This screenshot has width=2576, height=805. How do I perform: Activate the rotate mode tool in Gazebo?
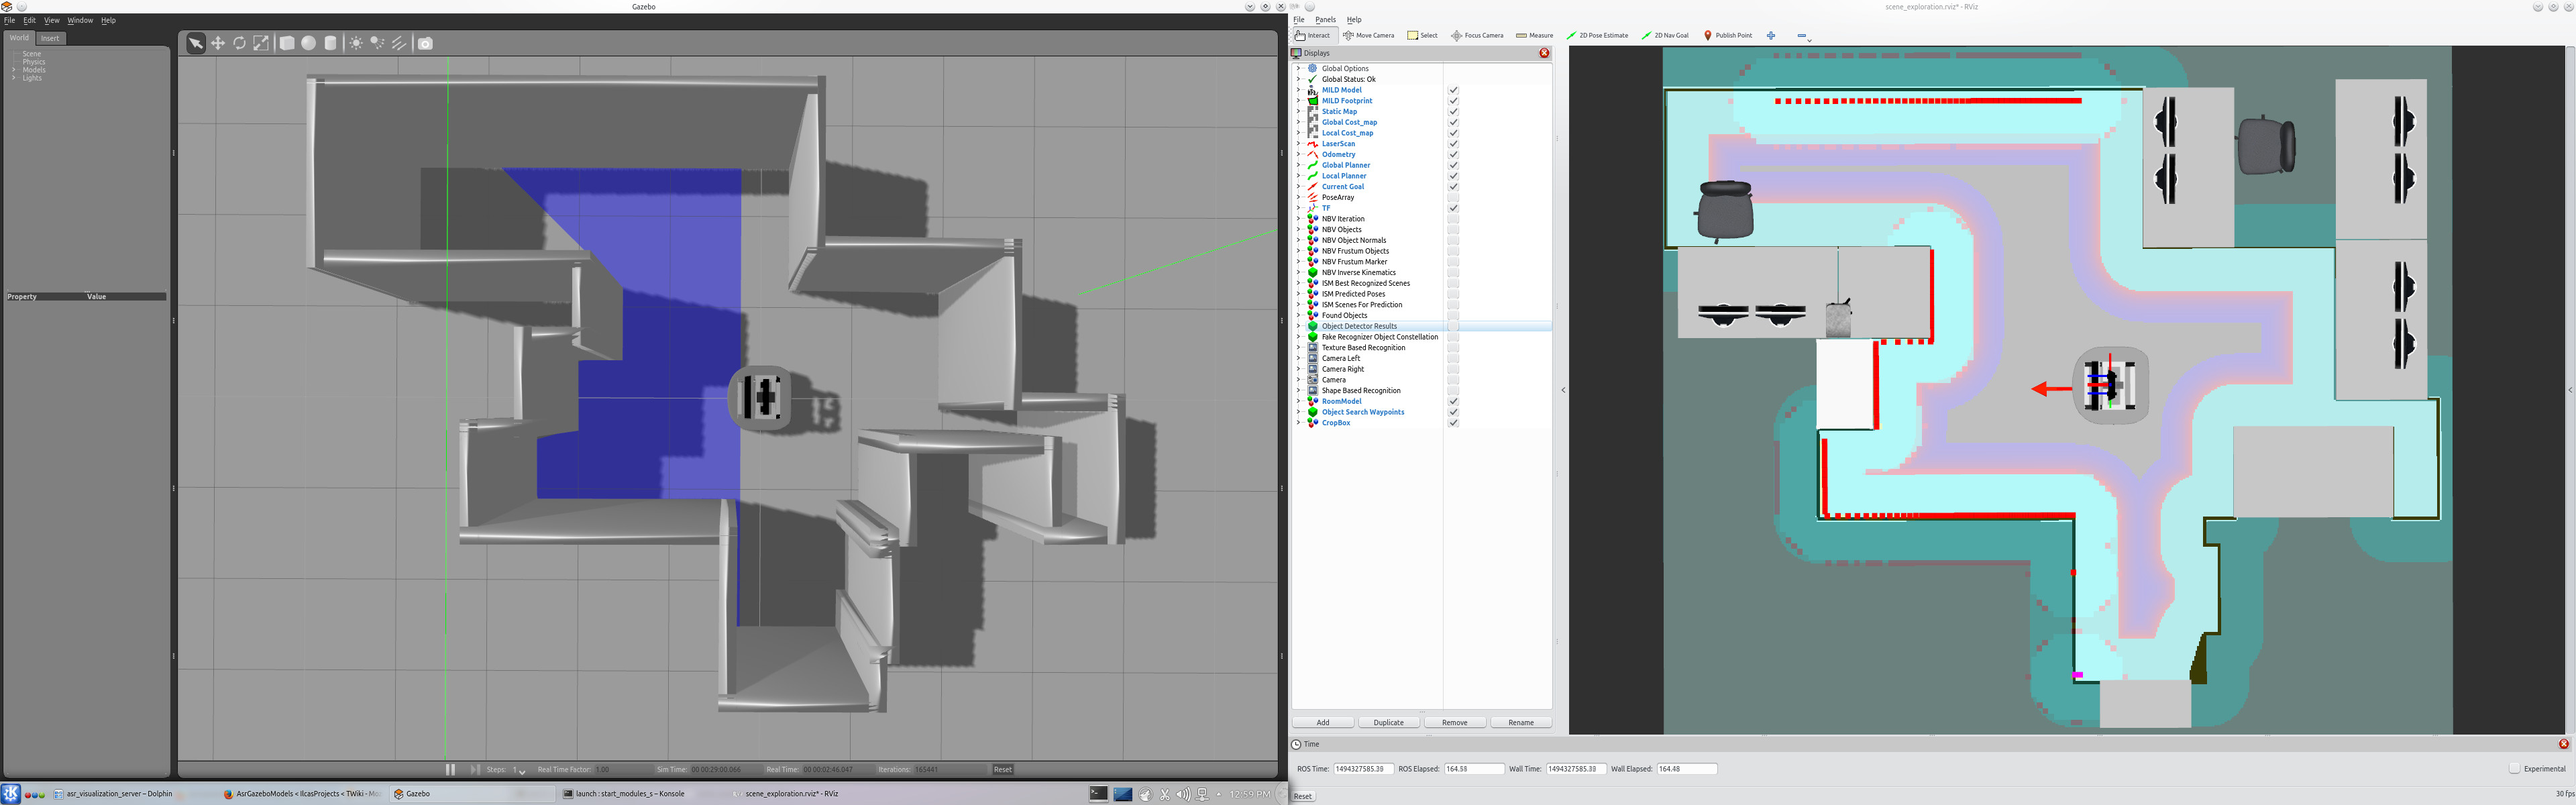[x=240, y=43]
